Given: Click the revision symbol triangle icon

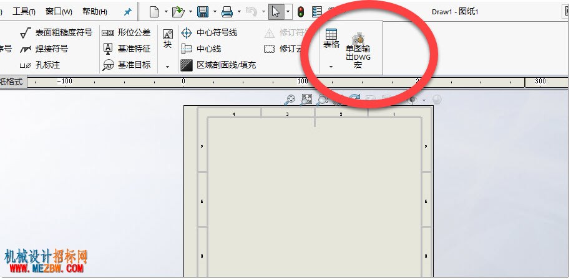Looking at the screenshot, I should point(269,33).
